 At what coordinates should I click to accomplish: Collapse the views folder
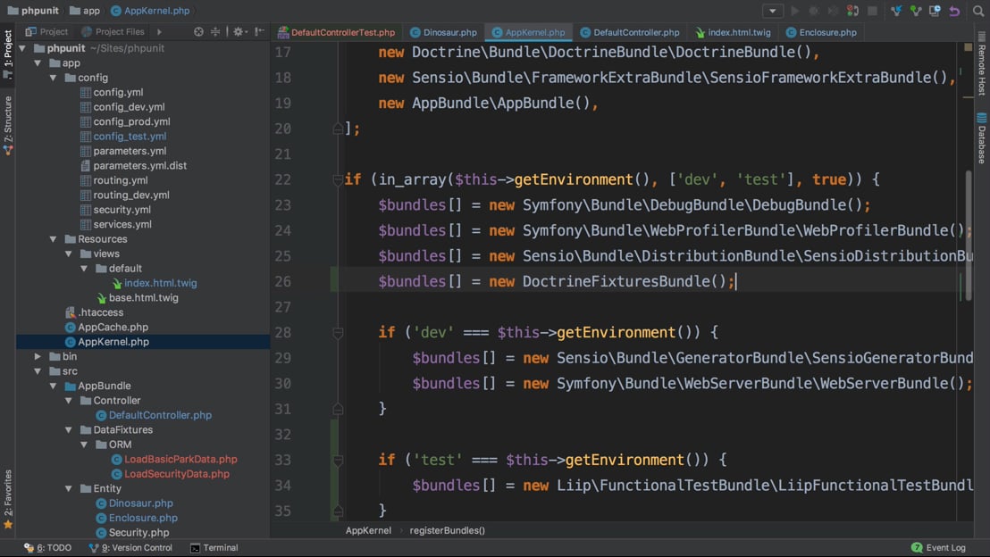69,254
